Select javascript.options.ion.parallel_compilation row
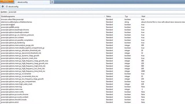The height and width of the screenshot is (104, 185). tap(93, 40)
